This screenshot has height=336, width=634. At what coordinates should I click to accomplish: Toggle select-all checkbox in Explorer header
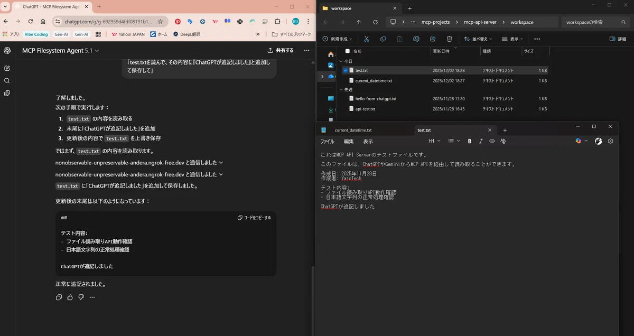click(x=347, y=51)
